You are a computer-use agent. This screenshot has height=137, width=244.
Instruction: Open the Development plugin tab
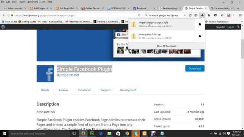pyautogui.click(x=128, y=90)
